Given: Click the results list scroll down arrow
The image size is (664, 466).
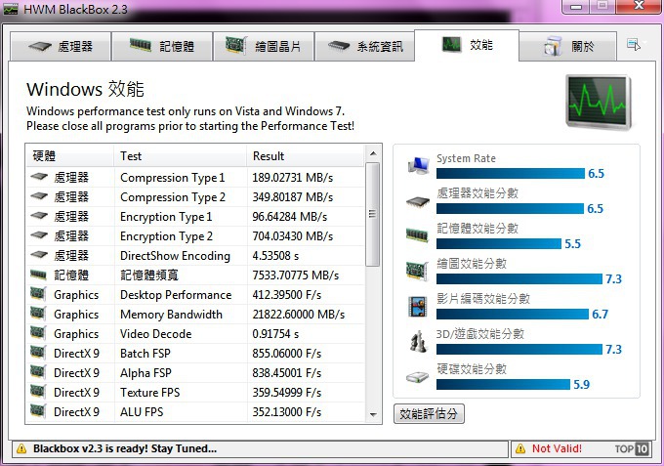Looking at the screenshot, I should click(x=373, y=415).
